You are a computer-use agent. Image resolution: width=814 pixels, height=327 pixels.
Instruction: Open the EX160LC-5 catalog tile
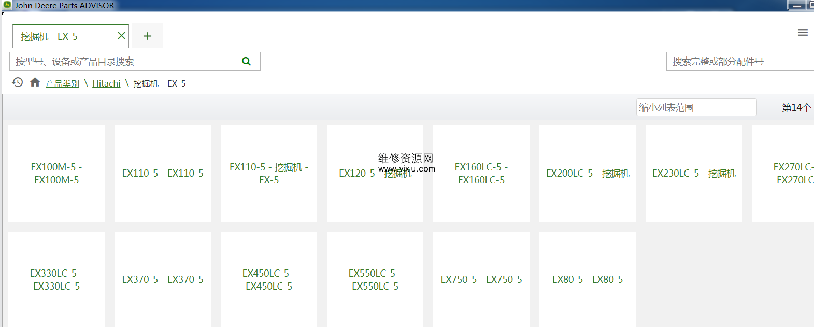[481, 174]
